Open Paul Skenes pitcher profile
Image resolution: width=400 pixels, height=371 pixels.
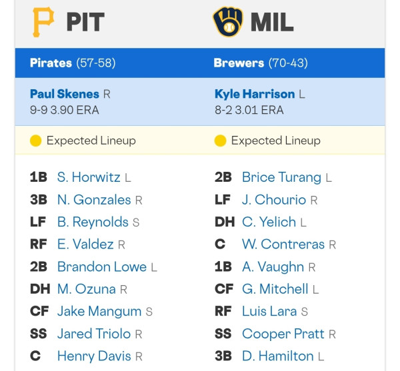pyautogui.click(x=65, y=94)
